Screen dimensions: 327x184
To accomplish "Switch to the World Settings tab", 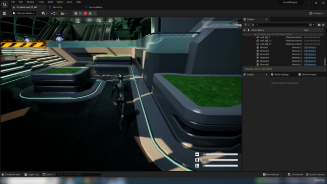I will [279, 75].
